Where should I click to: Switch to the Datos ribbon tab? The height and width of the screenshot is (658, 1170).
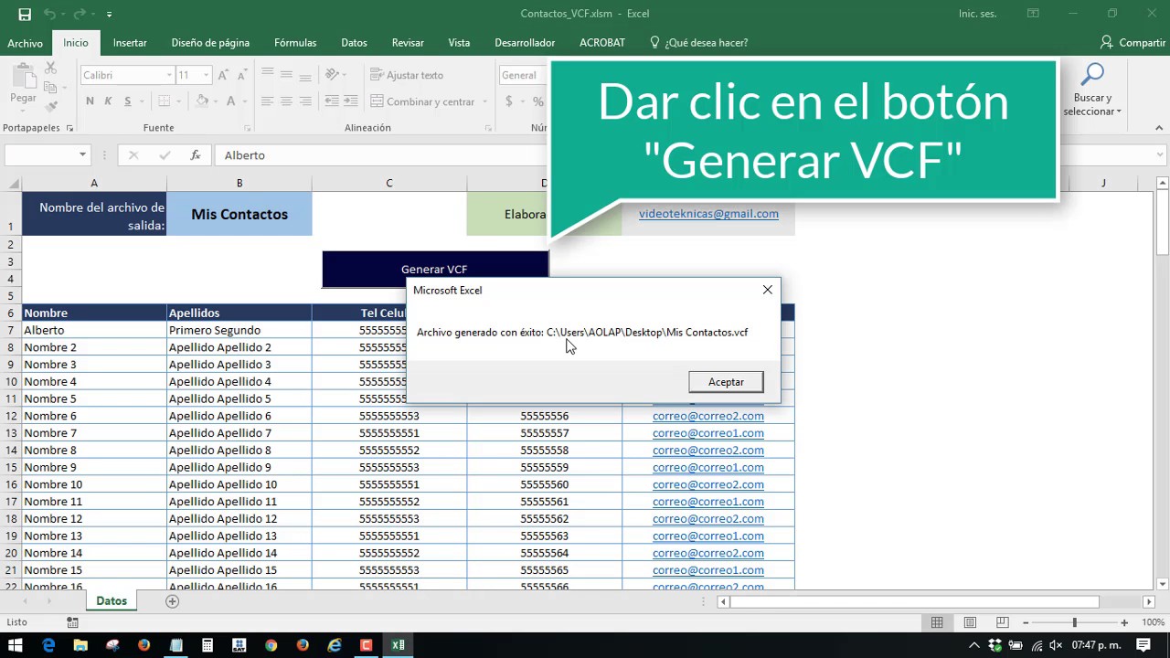[x=354, y=43]
